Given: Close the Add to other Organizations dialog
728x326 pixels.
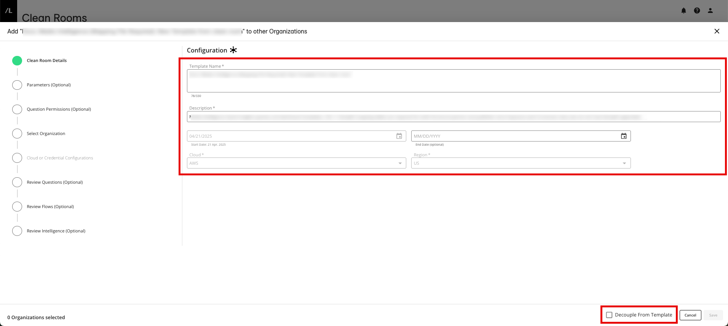Looking at the screenshot, I should tap(717, 31).
